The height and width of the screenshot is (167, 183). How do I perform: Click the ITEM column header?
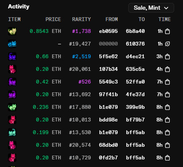click(14, 19)
